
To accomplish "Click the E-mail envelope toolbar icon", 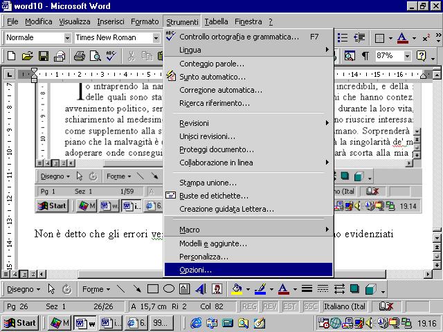I will click(60, 56).
